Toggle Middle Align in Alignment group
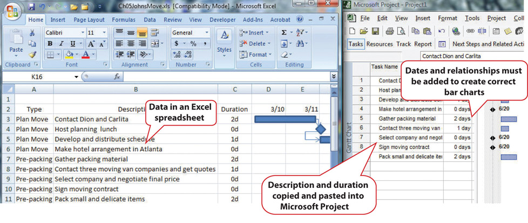The height and width of the screenshot is (223, 528). point(131,33)
